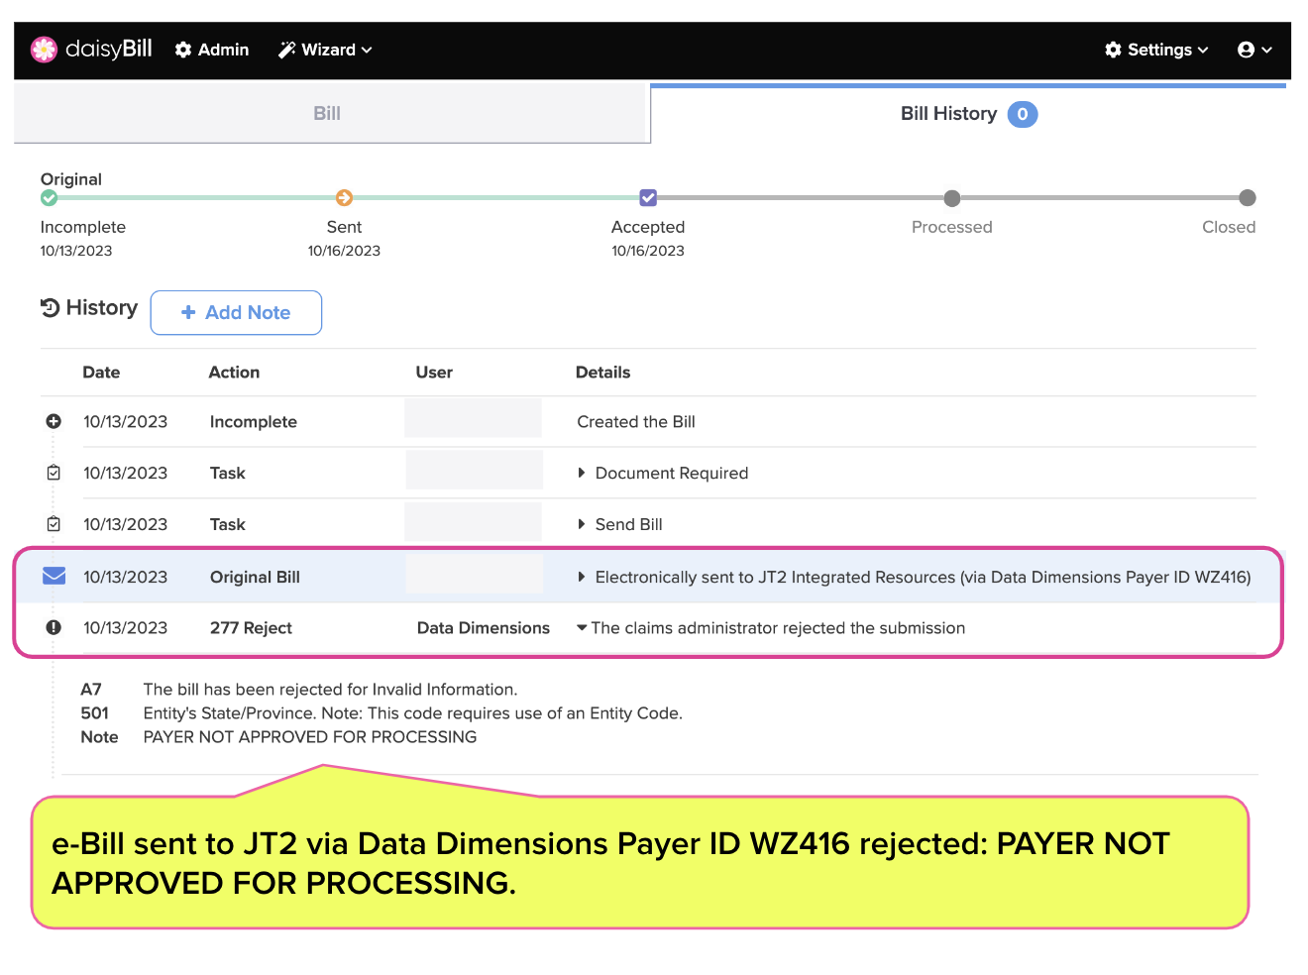1308x975 pixels.
Task: Expand the Document Required details
Action: 582,473
